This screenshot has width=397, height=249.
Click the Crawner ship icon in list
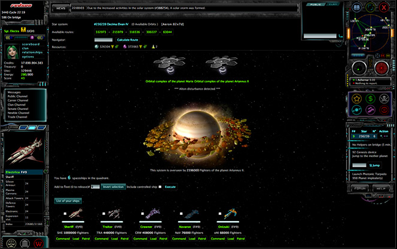153,214
